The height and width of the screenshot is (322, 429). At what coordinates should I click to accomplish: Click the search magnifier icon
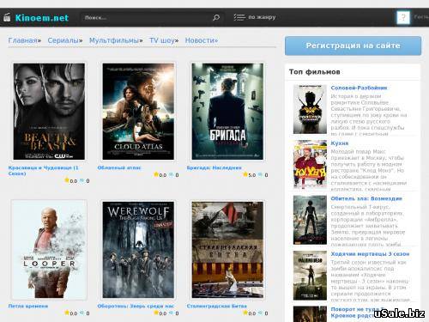(216, 17)
